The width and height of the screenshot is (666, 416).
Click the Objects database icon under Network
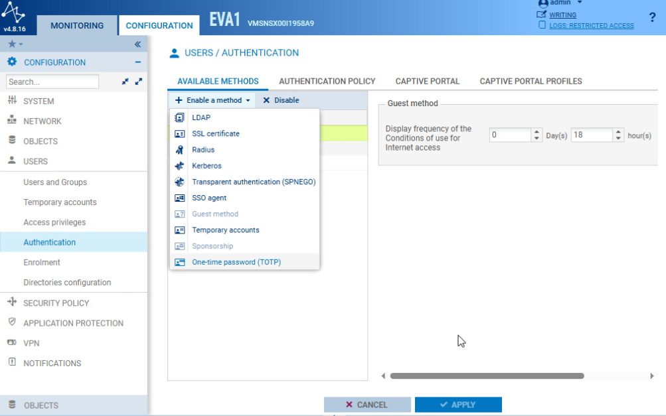12,140
